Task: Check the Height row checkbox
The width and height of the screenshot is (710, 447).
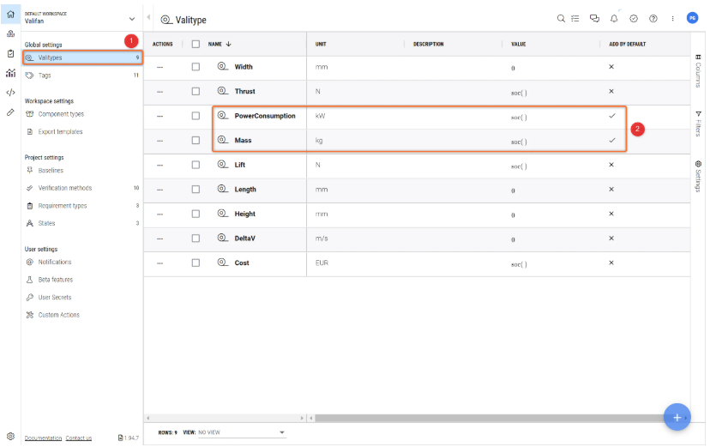Action: pyautogui.click(x=196, y=214)
